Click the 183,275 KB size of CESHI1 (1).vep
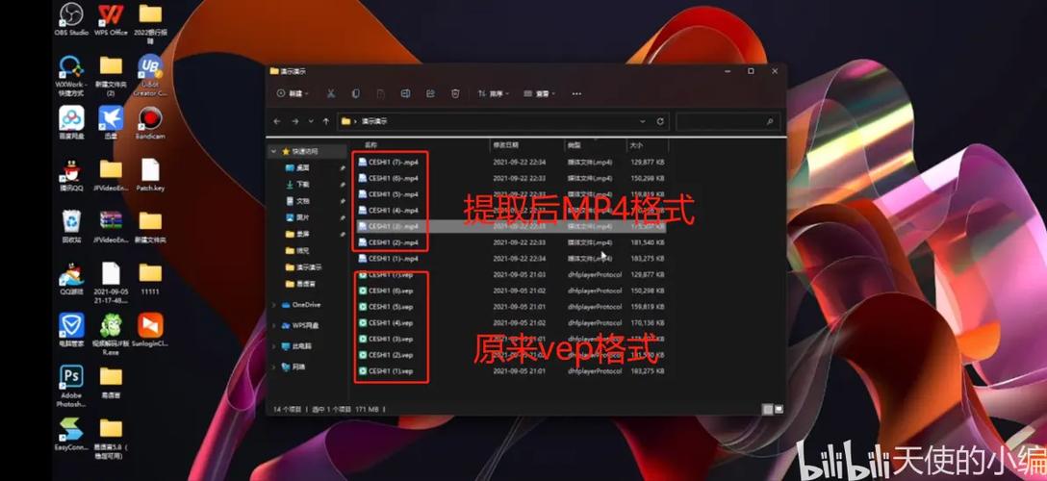1047x481 pixels. tap(647, 371)
